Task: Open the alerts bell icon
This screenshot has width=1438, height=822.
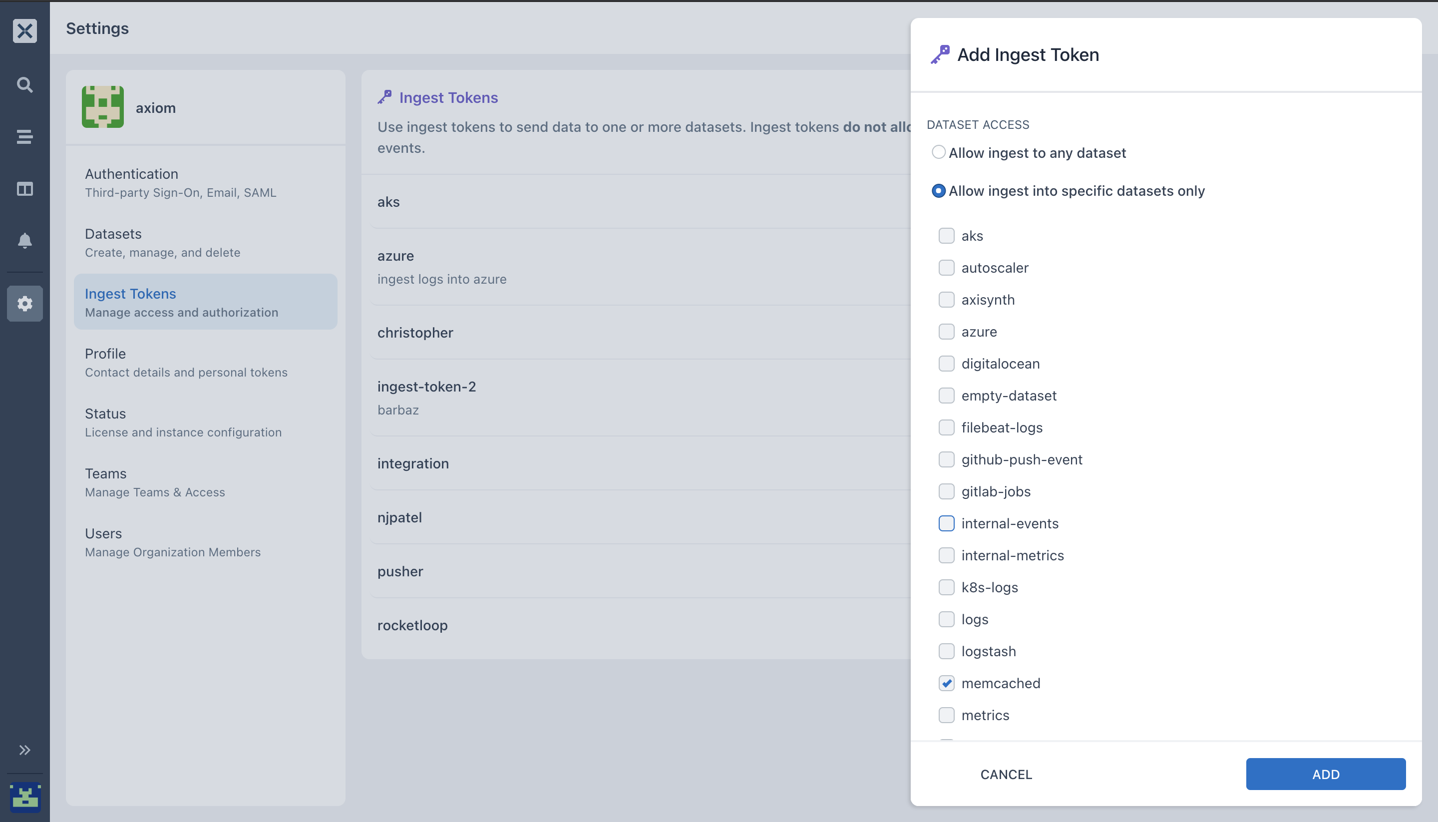Action: tap(25, 241)
